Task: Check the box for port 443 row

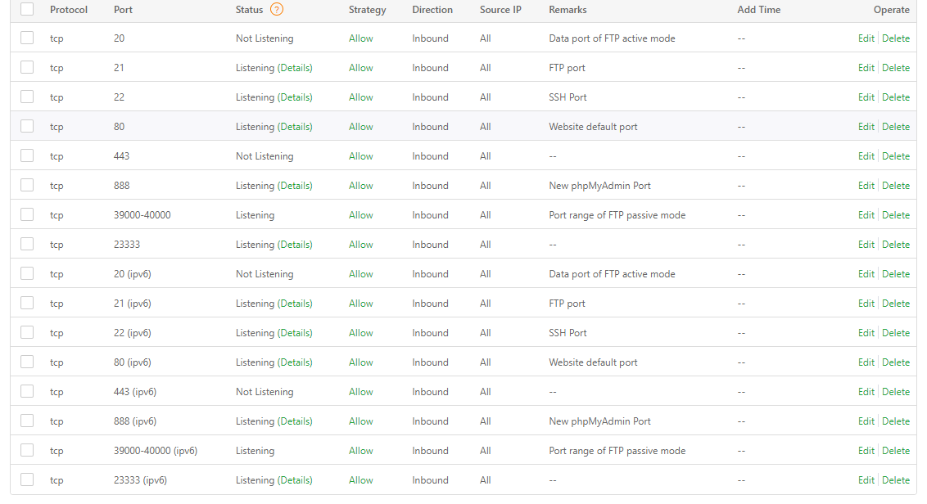Action: tap(27, 155)
